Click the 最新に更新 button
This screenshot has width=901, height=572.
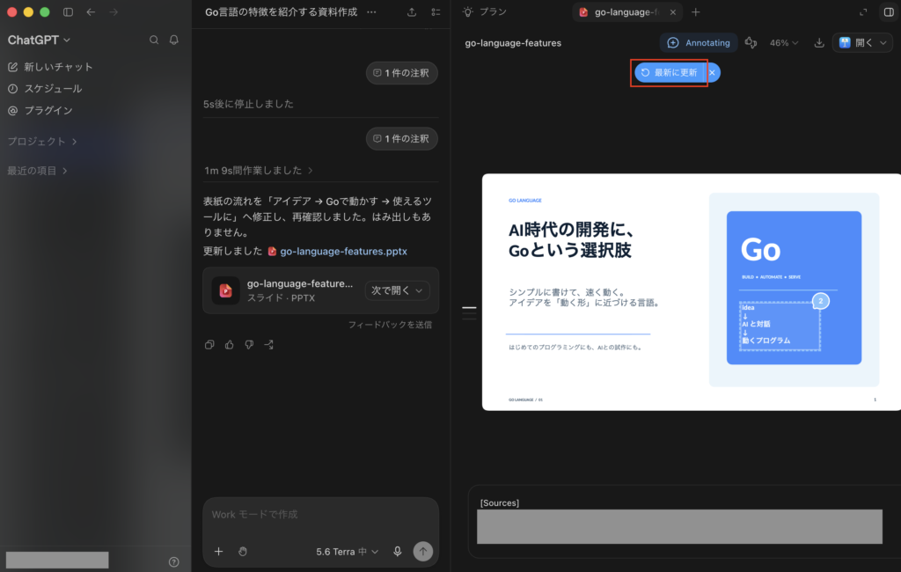[670, 72]
